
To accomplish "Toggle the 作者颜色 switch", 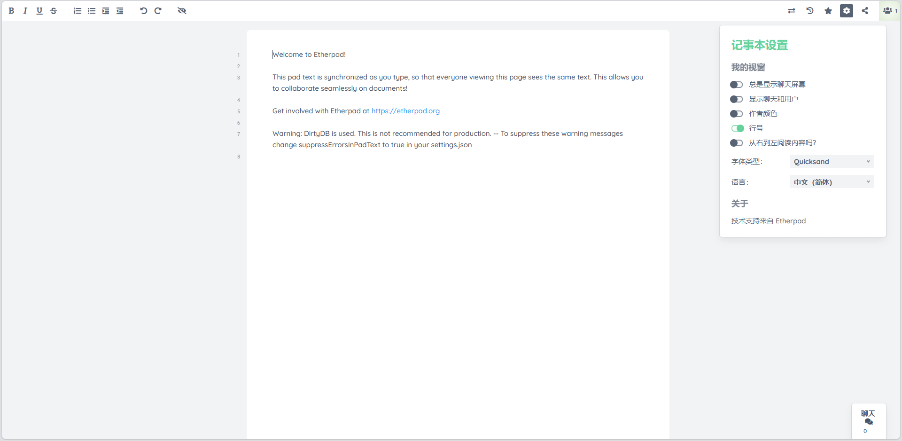I will tap(736, 114).
